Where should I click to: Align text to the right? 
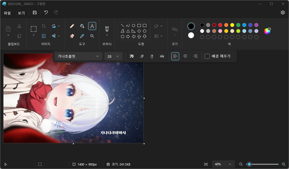pyautogui.click(x=196, y=56)
